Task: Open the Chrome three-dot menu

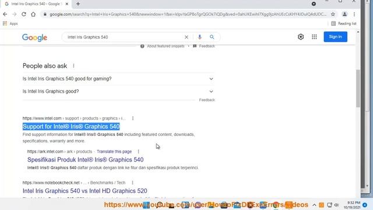Action: pos(354,14)
